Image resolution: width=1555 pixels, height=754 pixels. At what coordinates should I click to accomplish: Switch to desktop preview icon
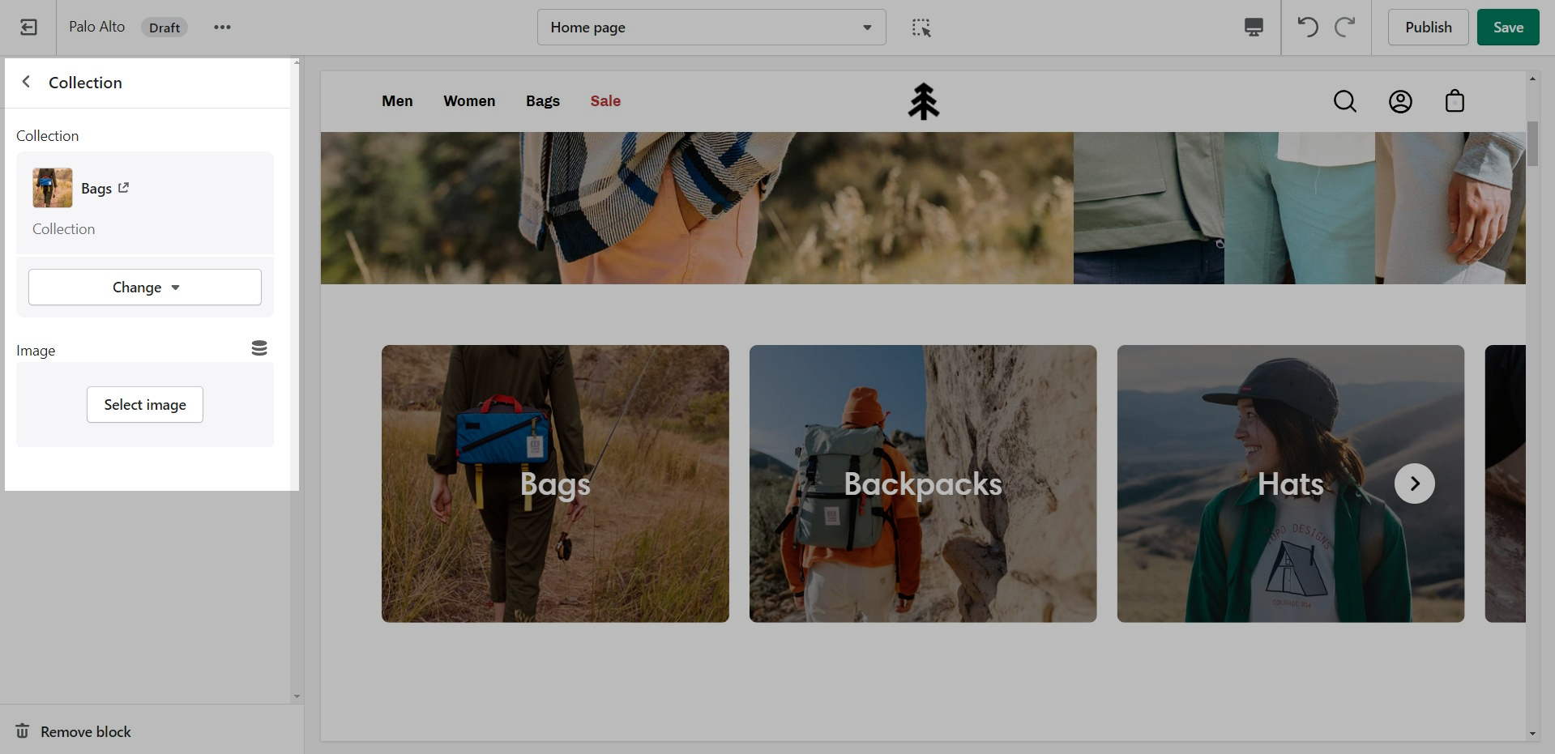coord(1253,28)
